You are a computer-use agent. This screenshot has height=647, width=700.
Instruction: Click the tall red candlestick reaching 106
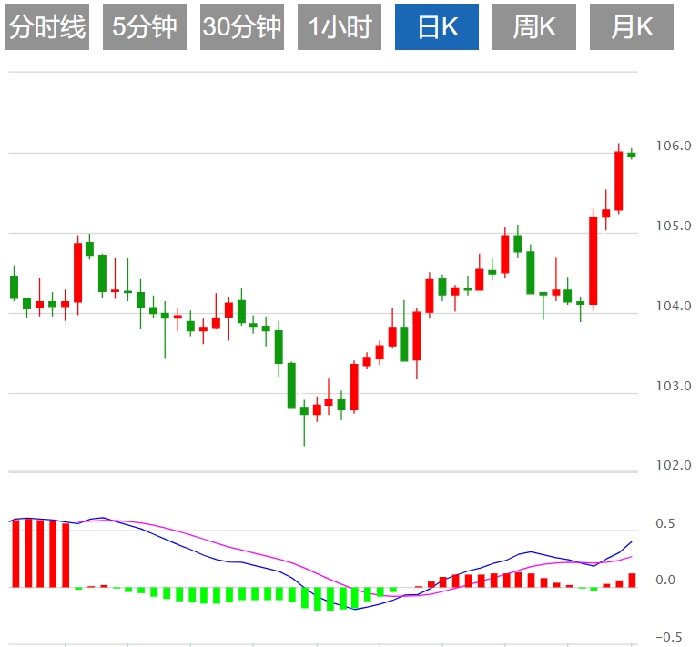point(618,180)
